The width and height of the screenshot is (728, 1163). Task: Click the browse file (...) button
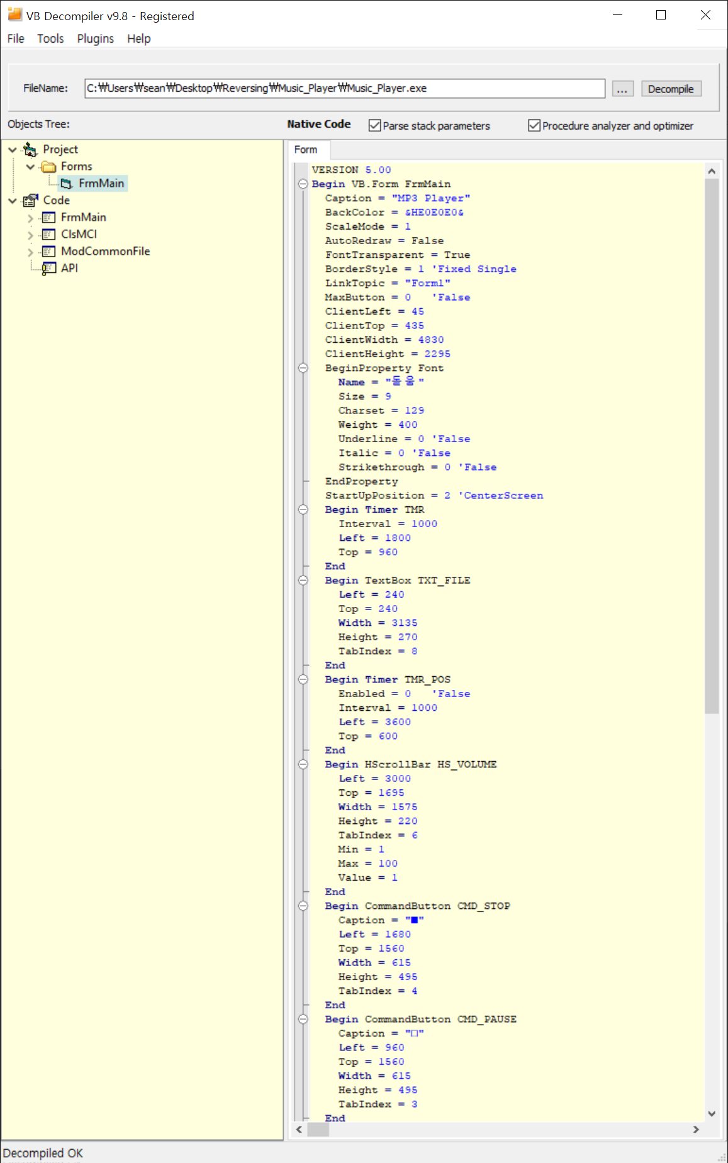pyautogui.click(x=622, y=89)
